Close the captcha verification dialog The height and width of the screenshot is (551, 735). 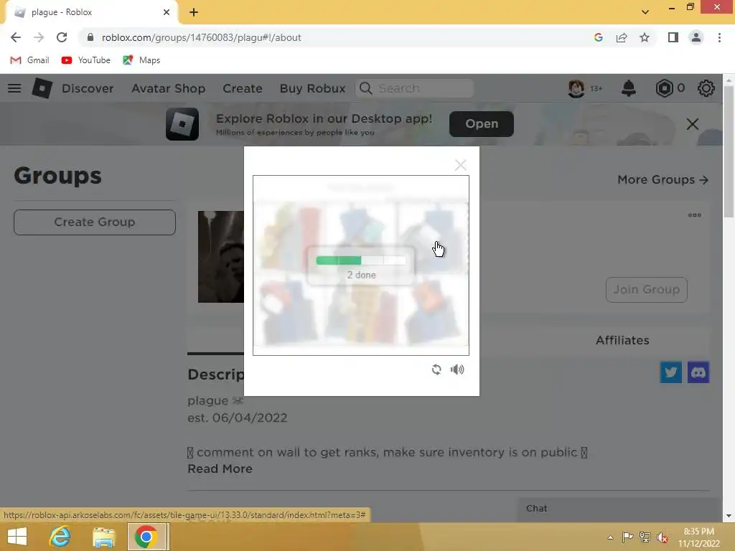(460, 165)
